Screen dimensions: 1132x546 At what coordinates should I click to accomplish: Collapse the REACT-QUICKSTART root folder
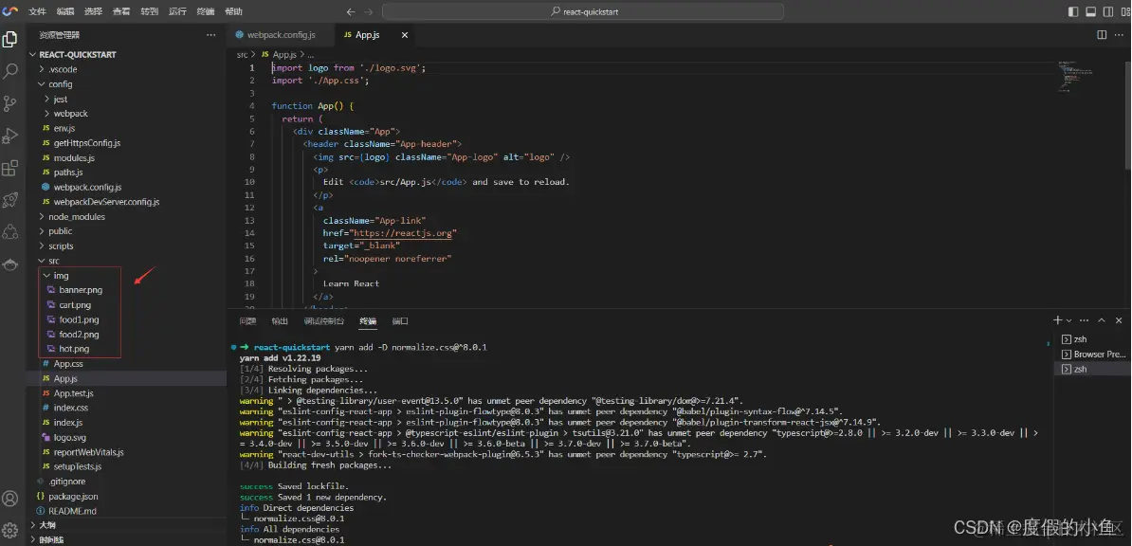127,54
